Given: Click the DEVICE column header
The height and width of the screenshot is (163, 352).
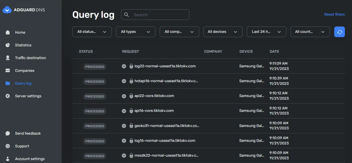Looking at the screenshot, I should (x=246, y=51).
